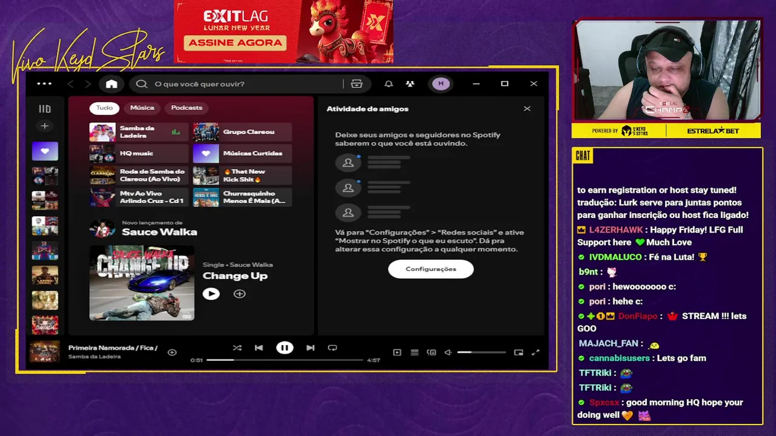Image resolution: width=776 pixels, height=436 pixels.
Task: Click Change Up album cover
Action: [142, 283]
